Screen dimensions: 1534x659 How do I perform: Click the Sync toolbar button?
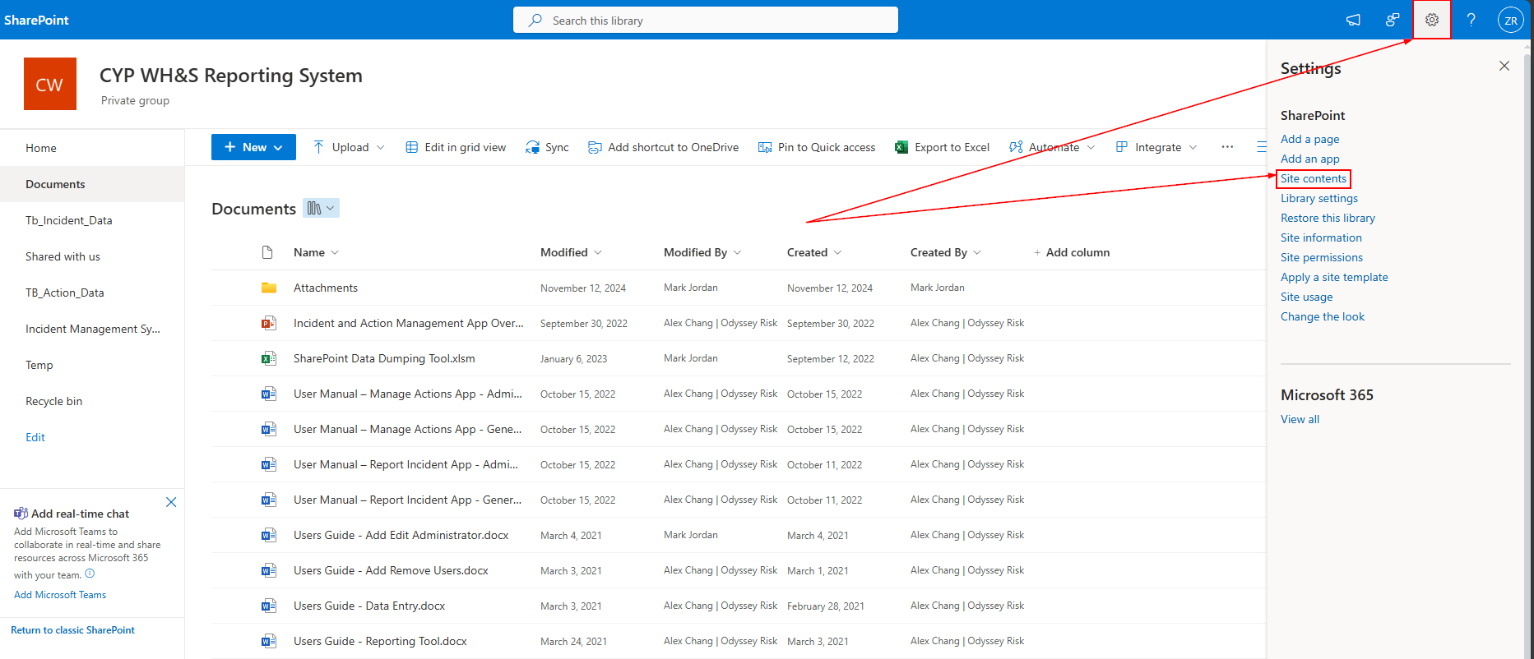[548, 147]
